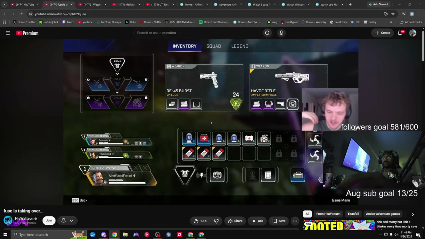
Task: Select the 'Action-adventure games' filter chip
Action: [x=383, y=214]
